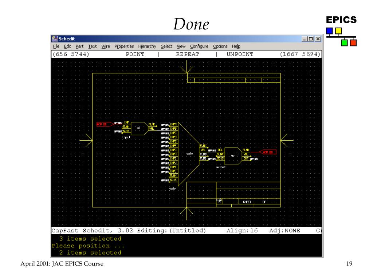Click the top sheet-border alignment arrow
This screenshot has height=279, width=373.
tap(187, 67)
